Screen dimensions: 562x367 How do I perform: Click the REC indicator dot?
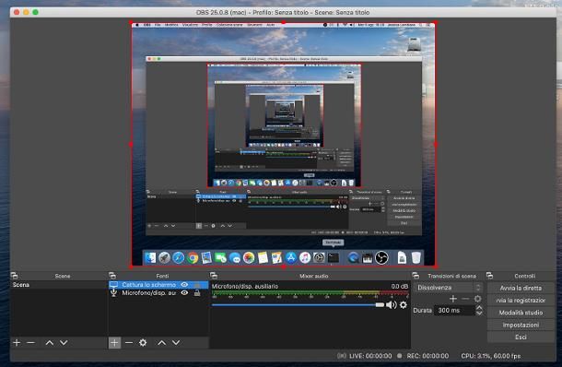[399, 356]
